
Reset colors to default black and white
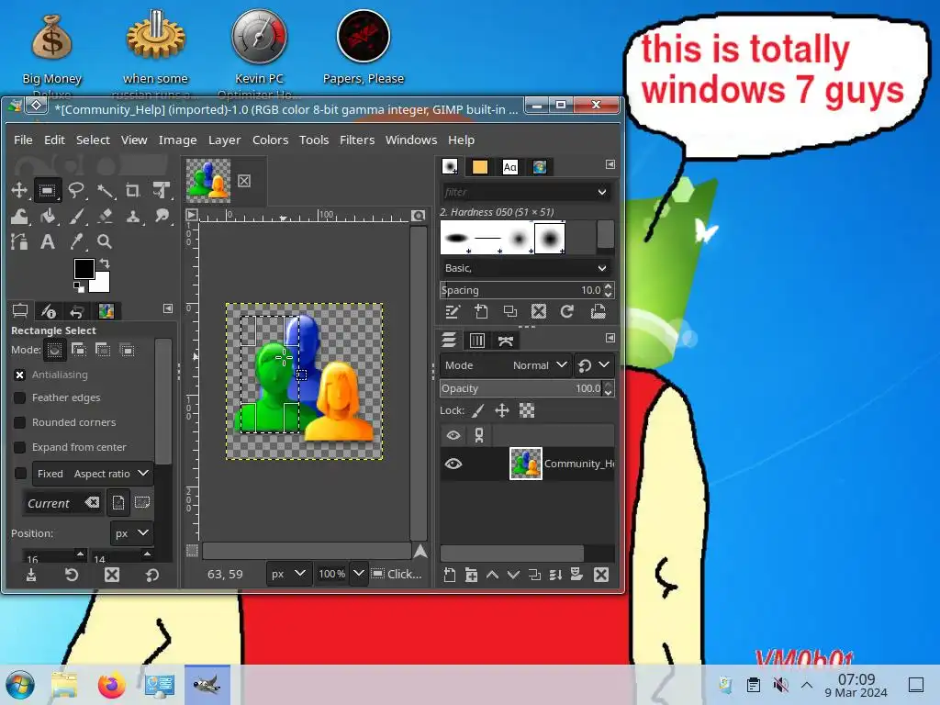tap(79, 287)
